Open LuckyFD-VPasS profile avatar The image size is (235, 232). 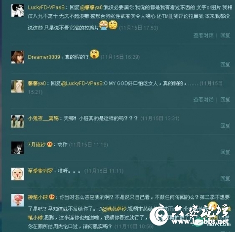(17, 10)
